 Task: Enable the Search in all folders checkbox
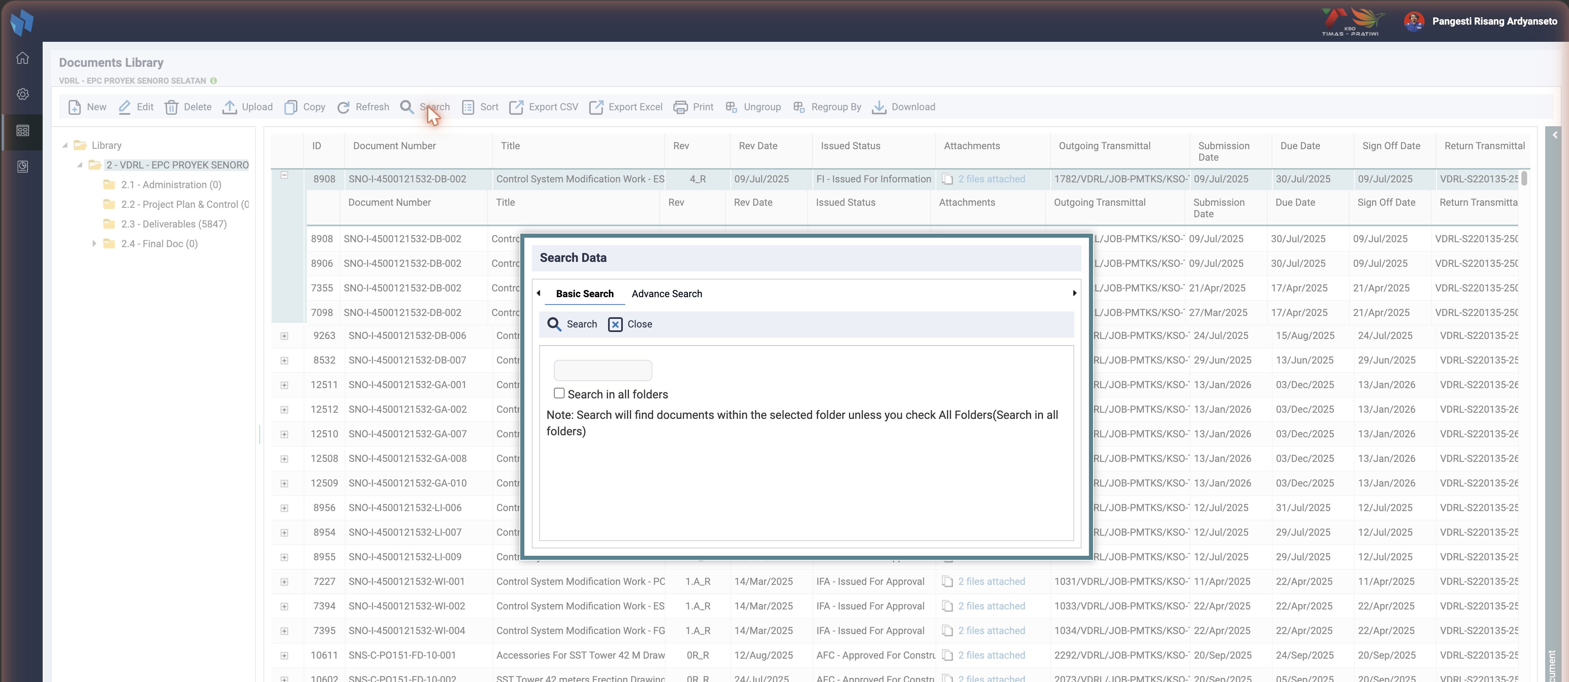559,393
